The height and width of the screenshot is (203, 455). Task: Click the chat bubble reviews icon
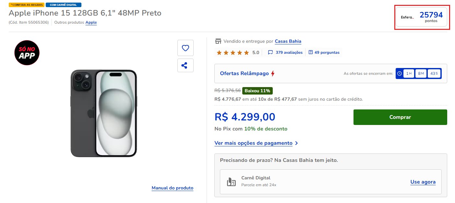coord(270,52)
